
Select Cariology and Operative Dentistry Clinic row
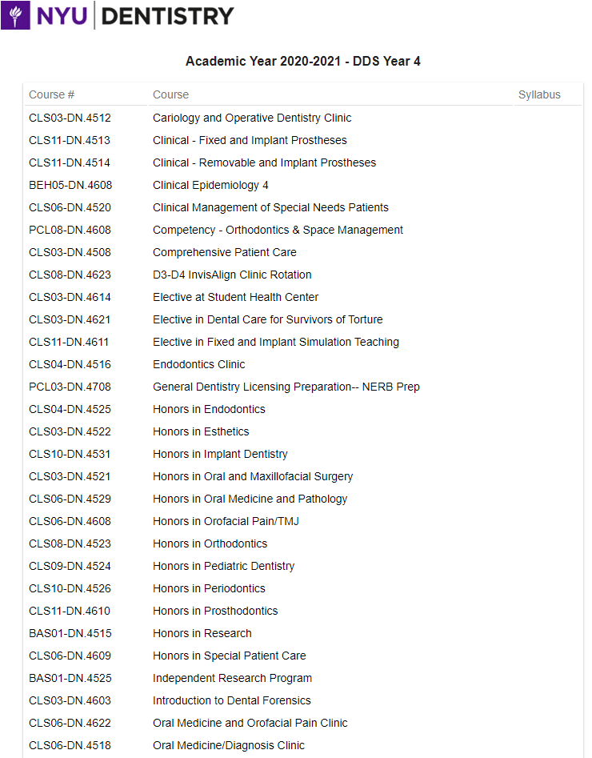303,118
